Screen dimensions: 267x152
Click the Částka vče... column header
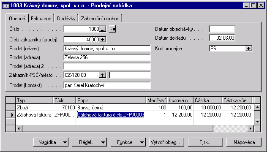click(237, 100)
